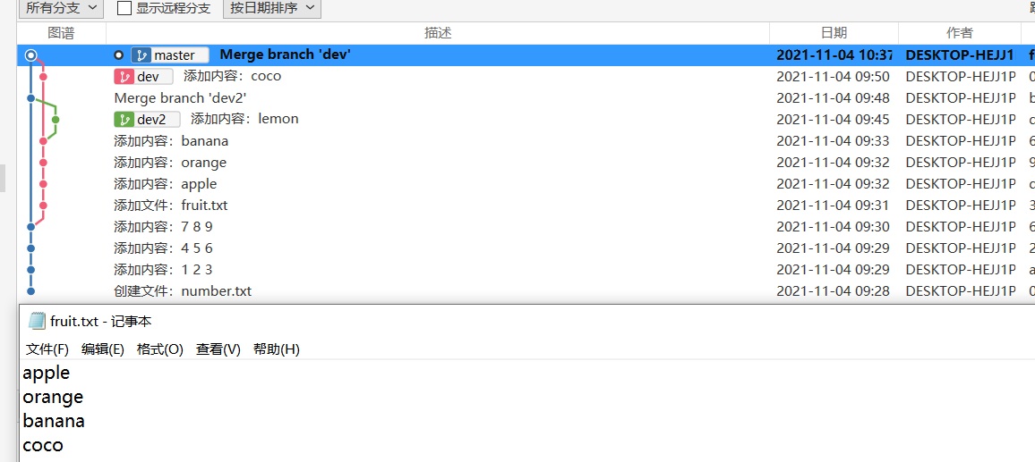Image resolution: width=1035 pixels, height=462 pixels.
Task: Click the word banana in Notepad
Action: [x=54, y=421]
